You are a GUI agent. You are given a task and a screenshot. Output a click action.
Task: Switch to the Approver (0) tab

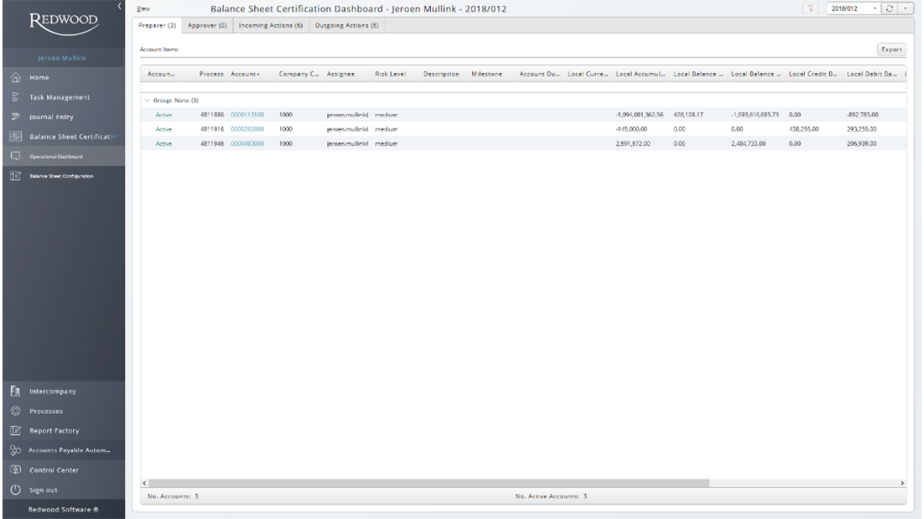point(207,24)
